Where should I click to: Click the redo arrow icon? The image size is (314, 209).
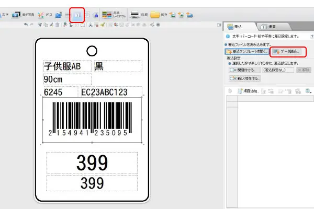click(x=31, y=25)
